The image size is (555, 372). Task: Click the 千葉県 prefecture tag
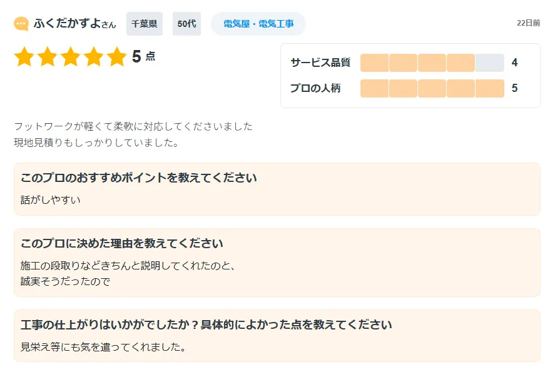pos(145,24)
